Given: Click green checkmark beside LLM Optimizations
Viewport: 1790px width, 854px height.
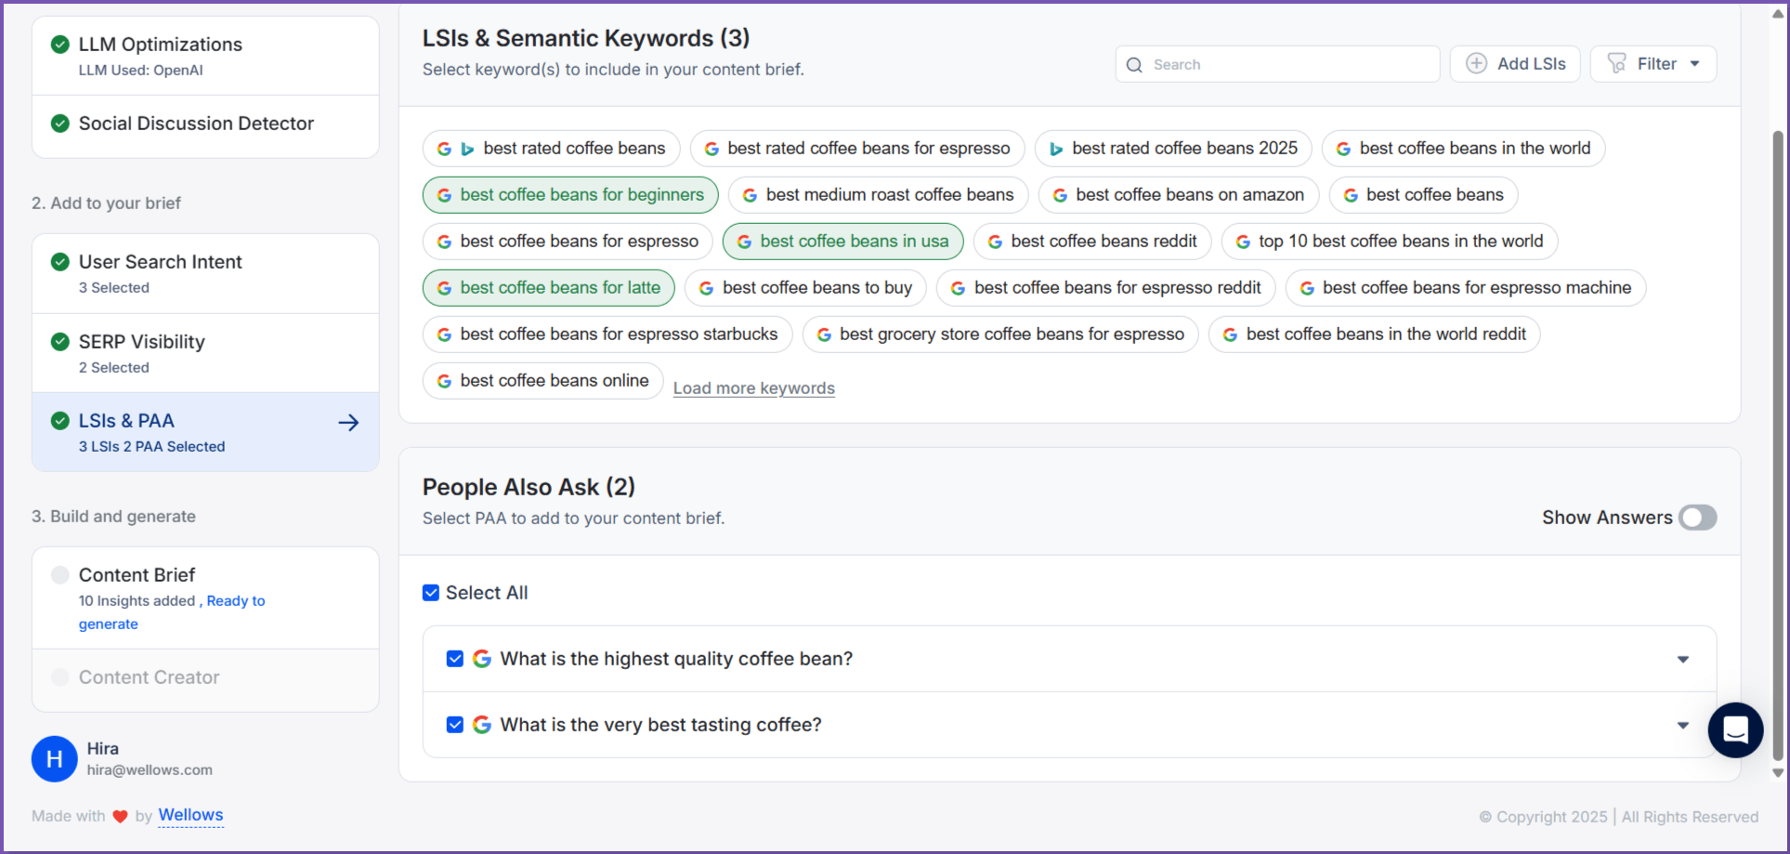Looking at the screenshot, I should pyautogui.click(x=60, y=45).
